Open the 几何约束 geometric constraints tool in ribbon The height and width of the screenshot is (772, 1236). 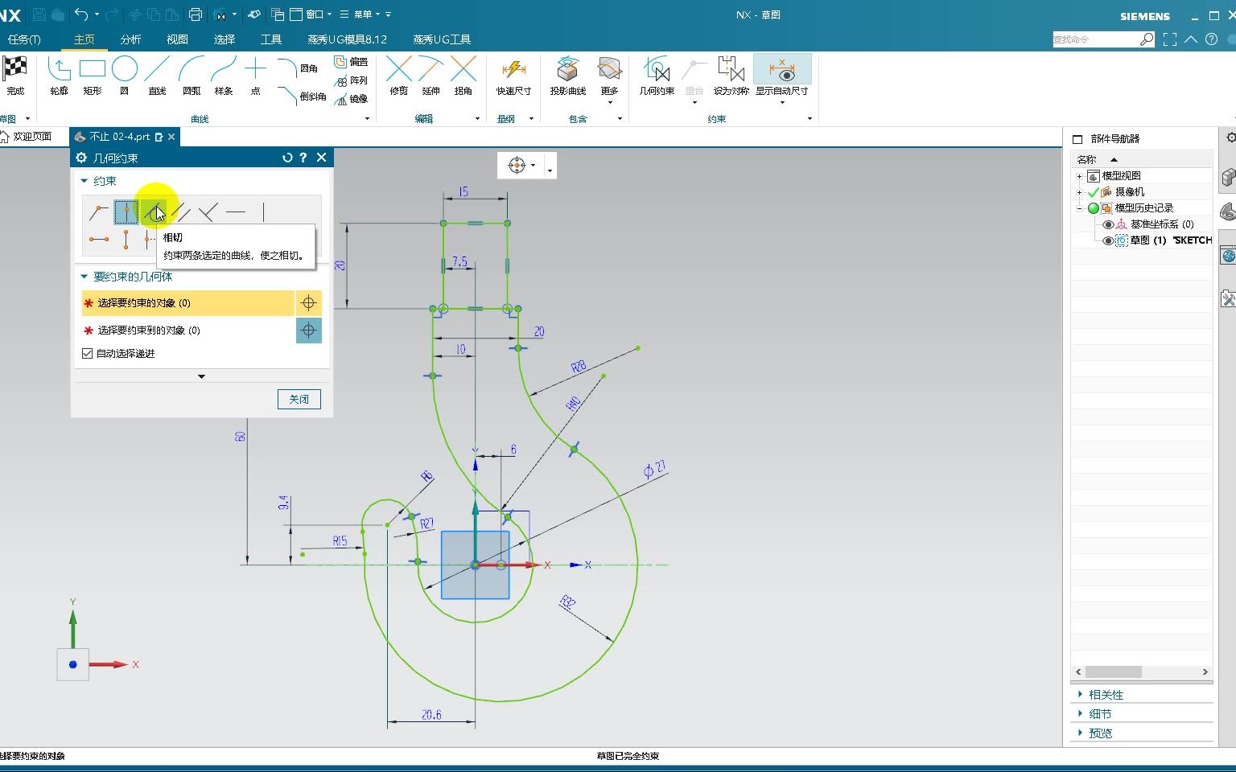tap(657, 76)
